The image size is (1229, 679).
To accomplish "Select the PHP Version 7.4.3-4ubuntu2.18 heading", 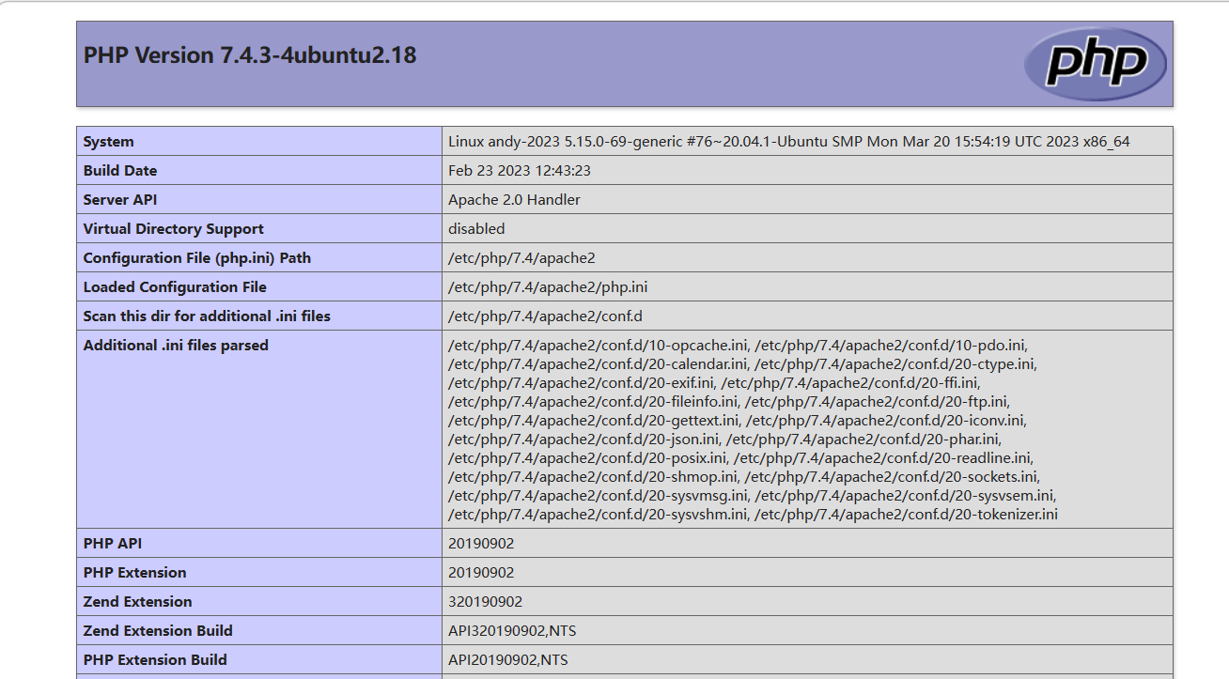I will pos(250,55).
